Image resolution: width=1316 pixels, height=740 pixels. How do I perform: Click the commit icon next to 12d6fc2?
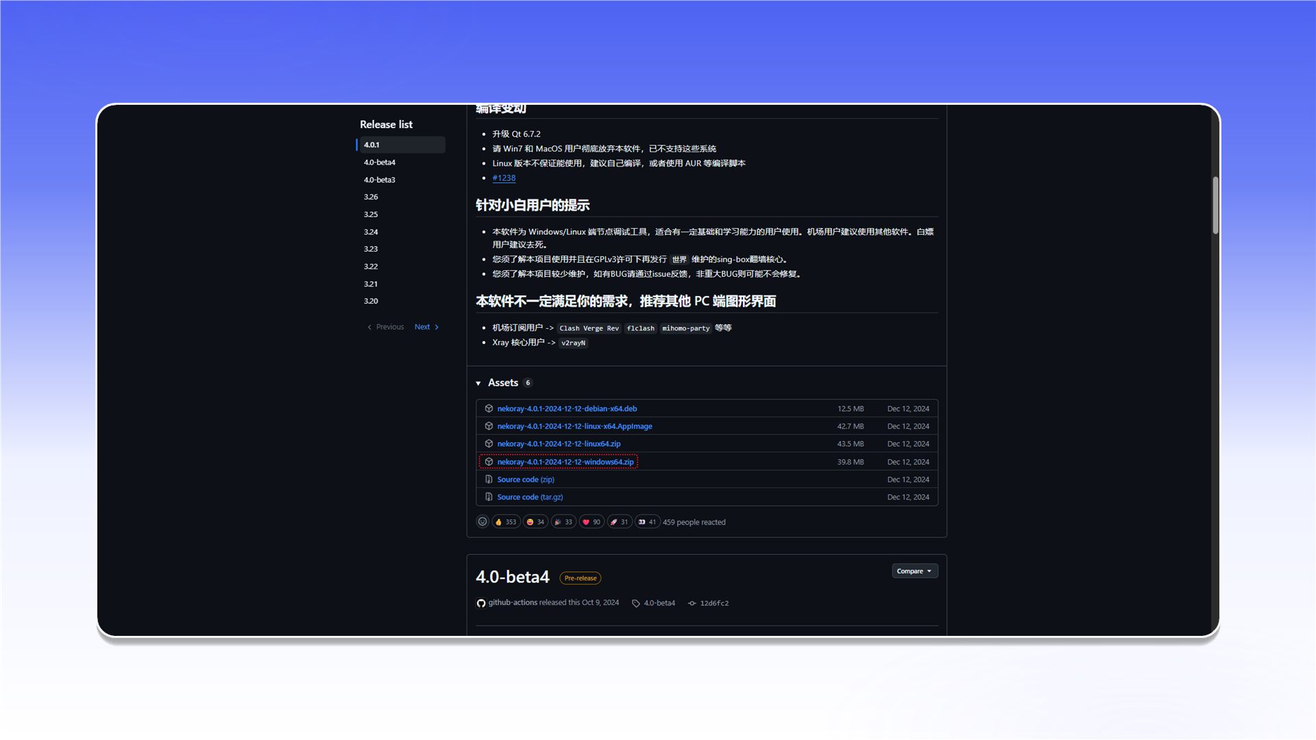692,604
